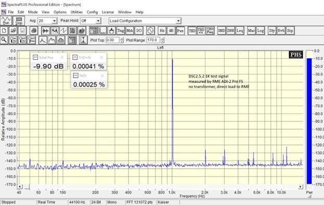The image size is (324, 205).
Task: Click the frequency axis scroll right arrow
Action: click(300, 187)
